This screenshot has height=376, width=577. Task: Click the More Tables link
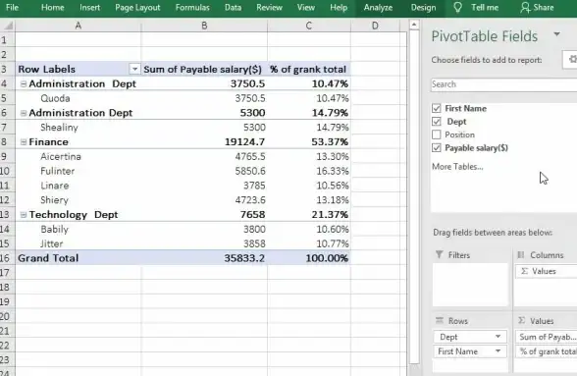(x=457, y=167)
